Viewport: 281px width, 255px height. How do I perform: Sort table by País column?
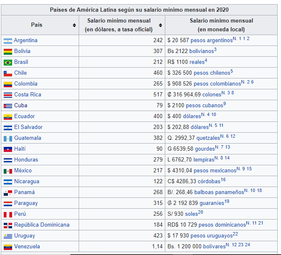click(74, 25)
